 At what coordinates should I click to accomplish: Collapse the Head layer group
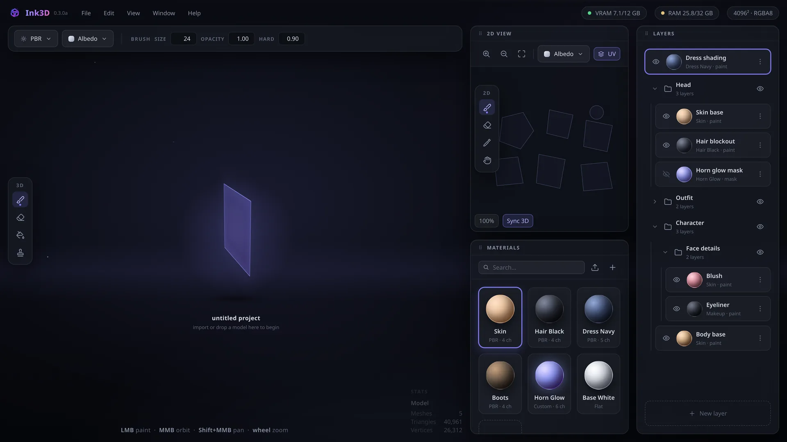tap(655, 89)
